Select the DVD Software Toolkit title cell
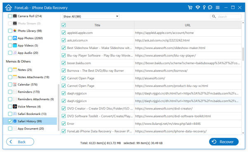 click(100, 116)
